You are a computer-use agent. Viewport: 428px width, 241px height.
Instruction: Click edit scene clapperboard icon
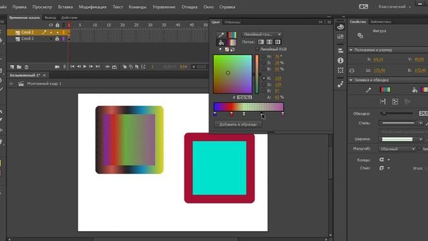21,84
